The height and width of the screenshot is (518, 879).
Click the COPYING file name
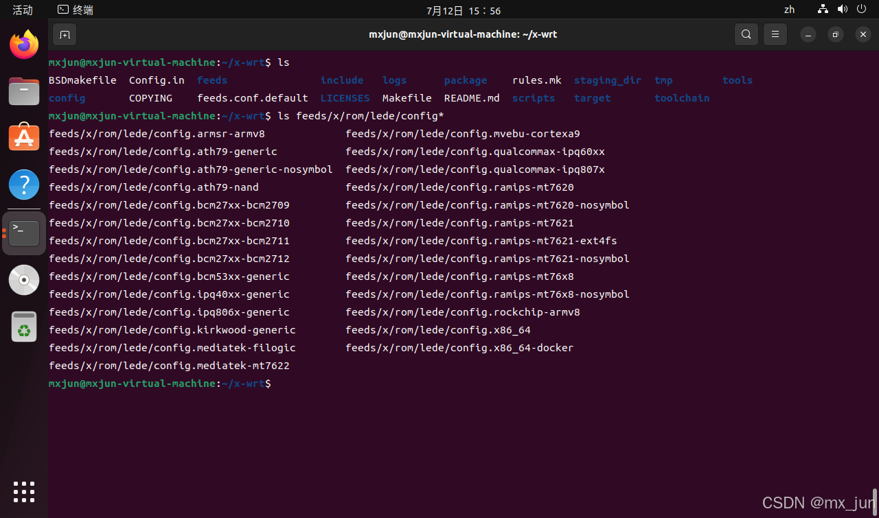[x=150, y=98]
